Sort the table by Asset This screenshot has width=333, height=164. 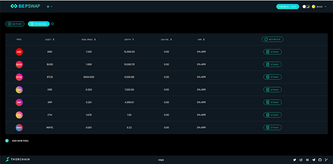[50, 39]
